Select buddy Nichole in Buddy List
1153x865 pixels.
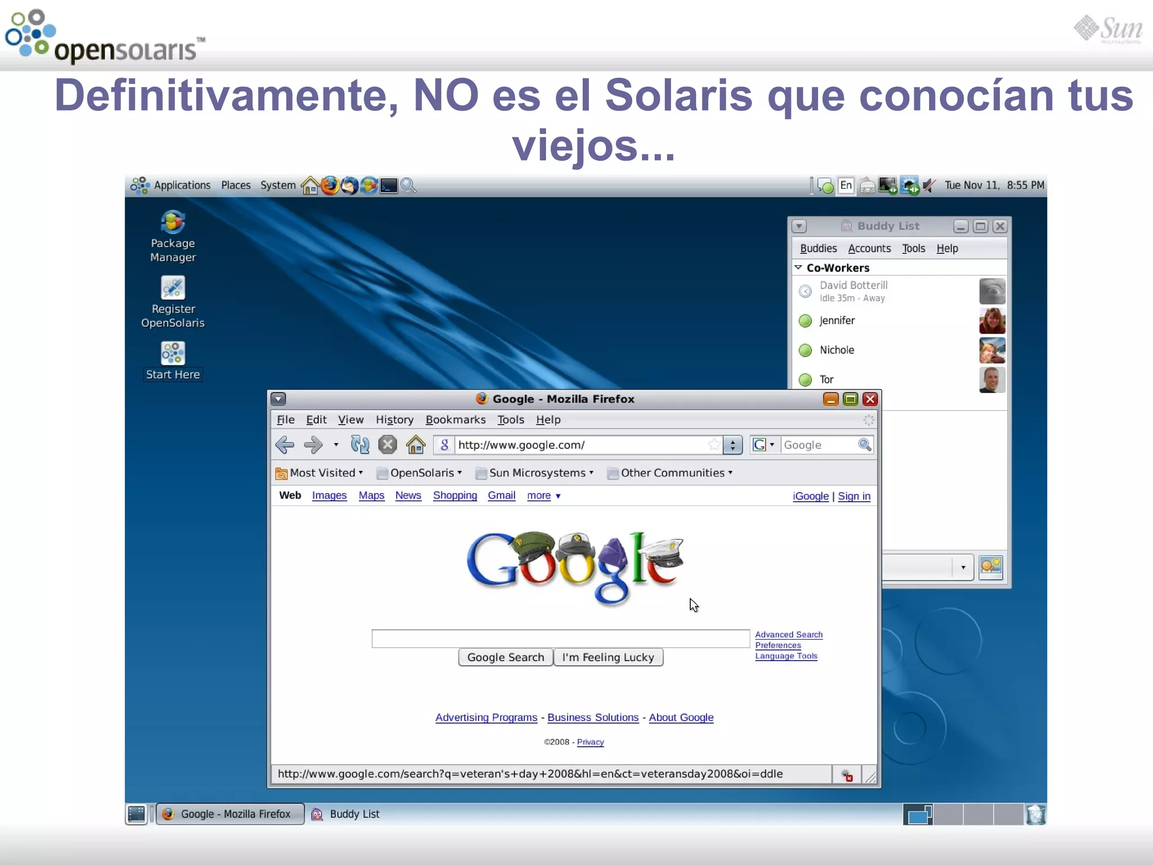(x=901, y=350)
